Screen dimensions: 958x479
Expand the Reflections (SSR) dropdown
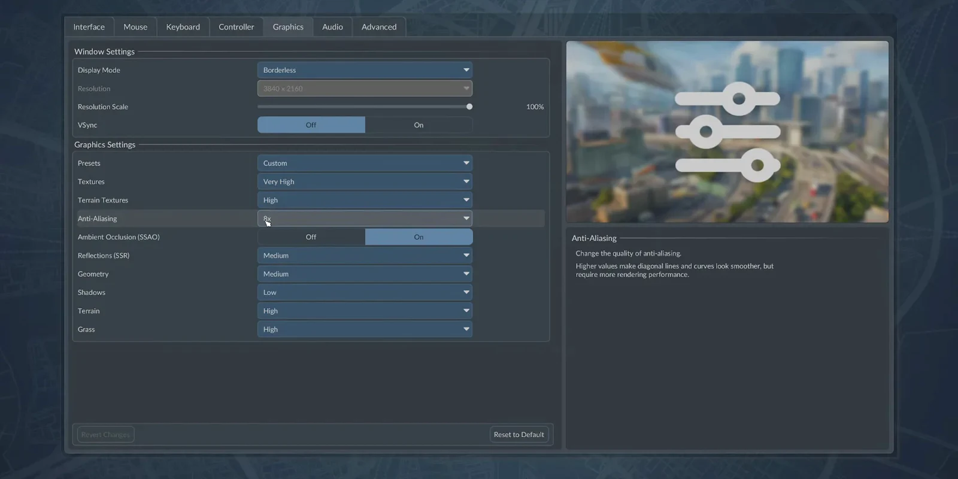365,256
